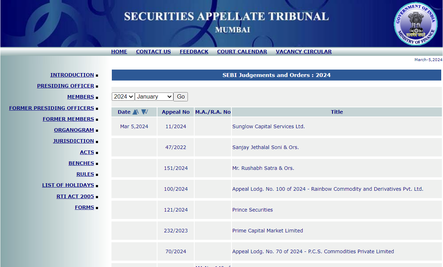The image size is (443, 267).
Task: Select PRESIDING OFFICER in the sidebar
Action: [x=65, y=86]
